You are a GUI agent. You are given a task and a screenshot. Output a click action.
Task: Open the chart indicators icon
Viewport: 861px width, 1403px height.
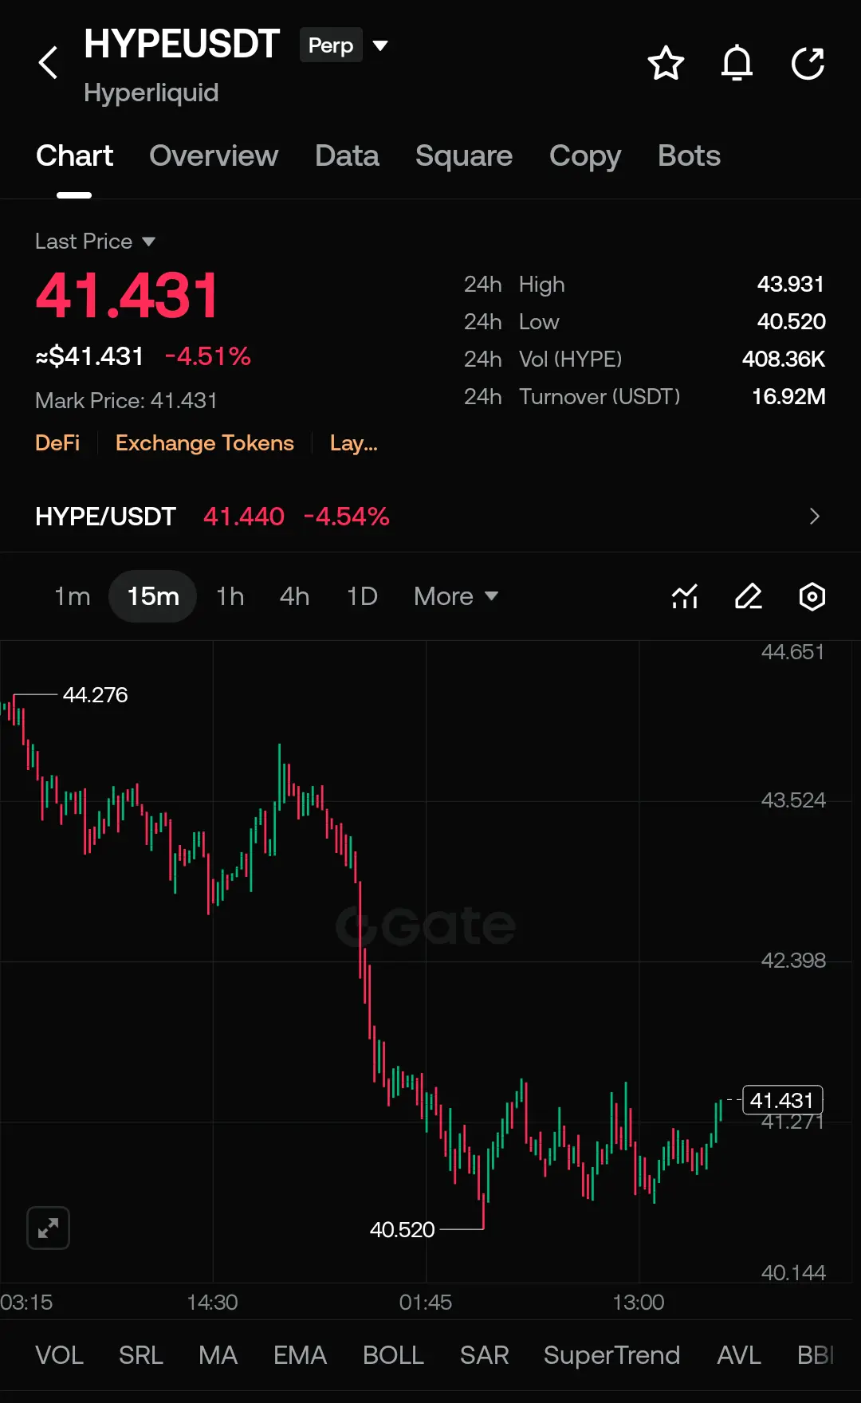(x=685, y=596)
